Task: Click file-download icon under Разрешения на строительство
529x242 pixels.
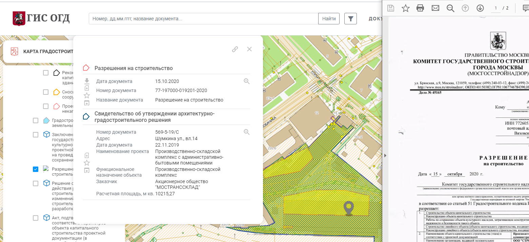Action: pos(87,88)
